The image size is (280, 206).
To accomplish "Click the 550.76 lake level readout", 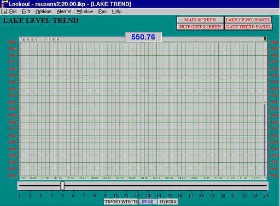I will pyautogui.click(x=143, y=37).
